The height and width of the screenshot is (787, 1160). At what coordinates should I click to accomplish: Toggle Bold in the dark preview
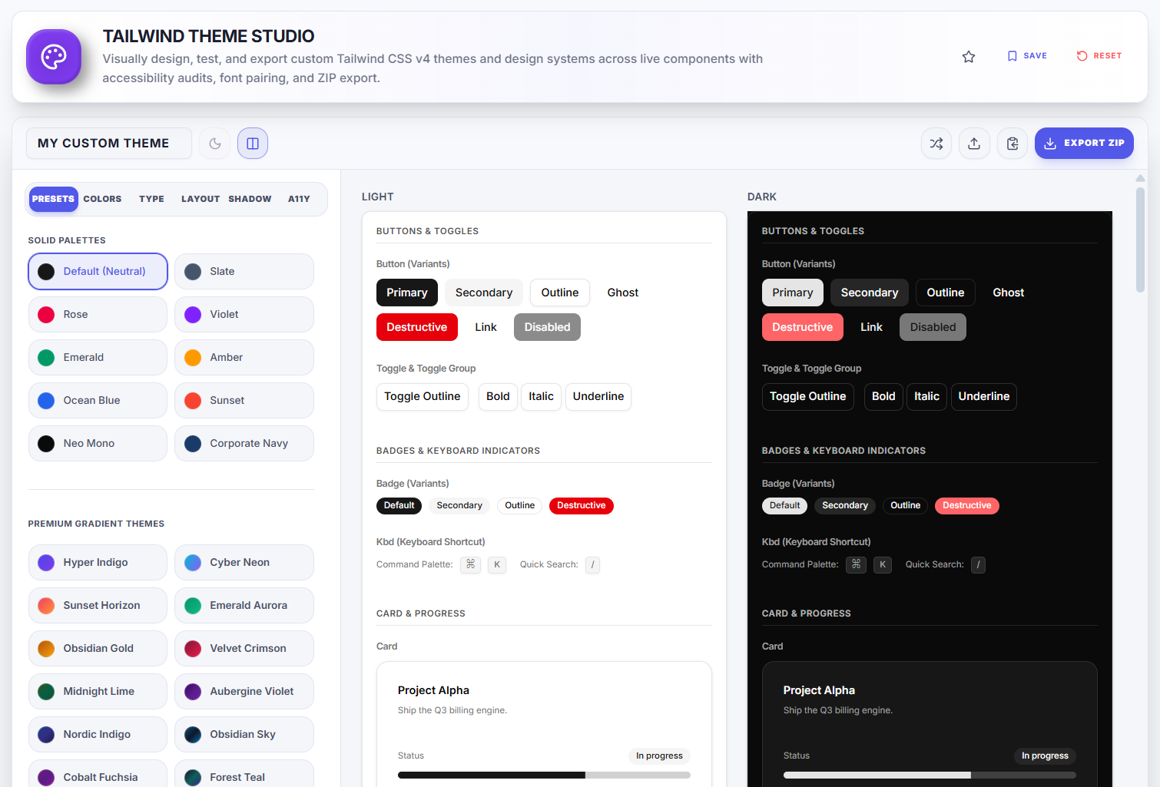pos(883,397)
